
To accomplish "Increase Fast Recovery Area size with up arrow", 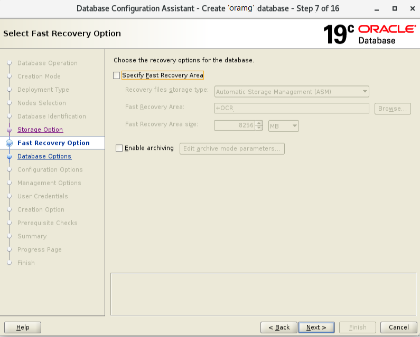I will coord(259,123).
